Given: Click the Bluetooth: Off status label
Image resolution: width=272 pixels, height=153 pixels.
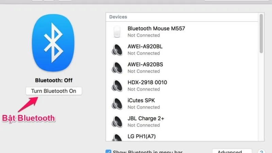Looking at the screenshot, I should 54,81.
